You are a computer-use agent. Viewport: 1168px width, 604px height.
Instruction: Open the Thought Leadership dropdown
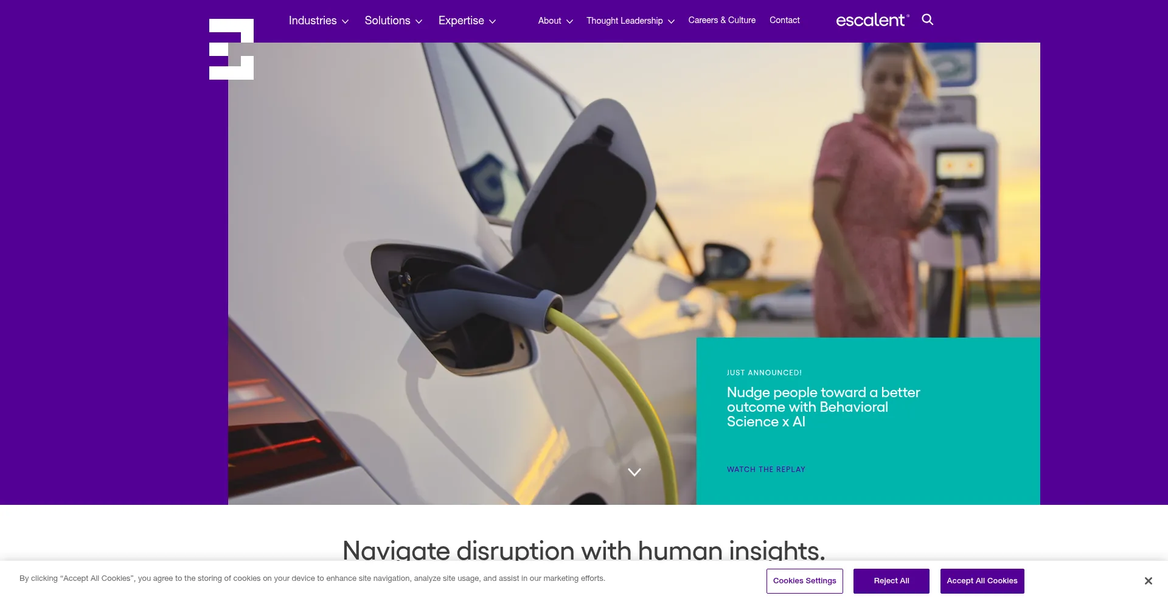click(630, 21)
